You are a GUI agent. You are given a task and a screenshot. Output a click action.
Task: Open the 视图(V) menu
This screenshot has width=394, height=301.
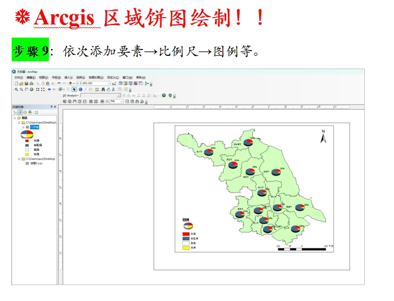[x=44, y=78]
